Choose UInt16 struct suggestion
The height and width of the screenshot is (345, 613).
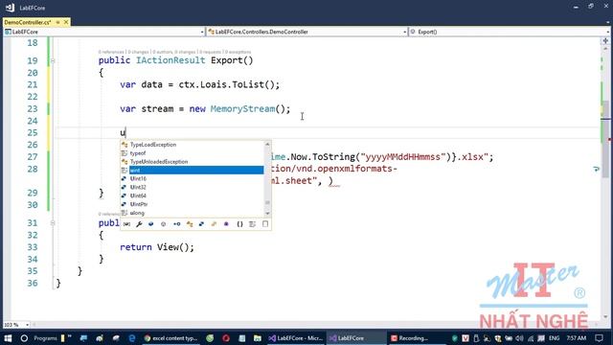pos(192,179)
